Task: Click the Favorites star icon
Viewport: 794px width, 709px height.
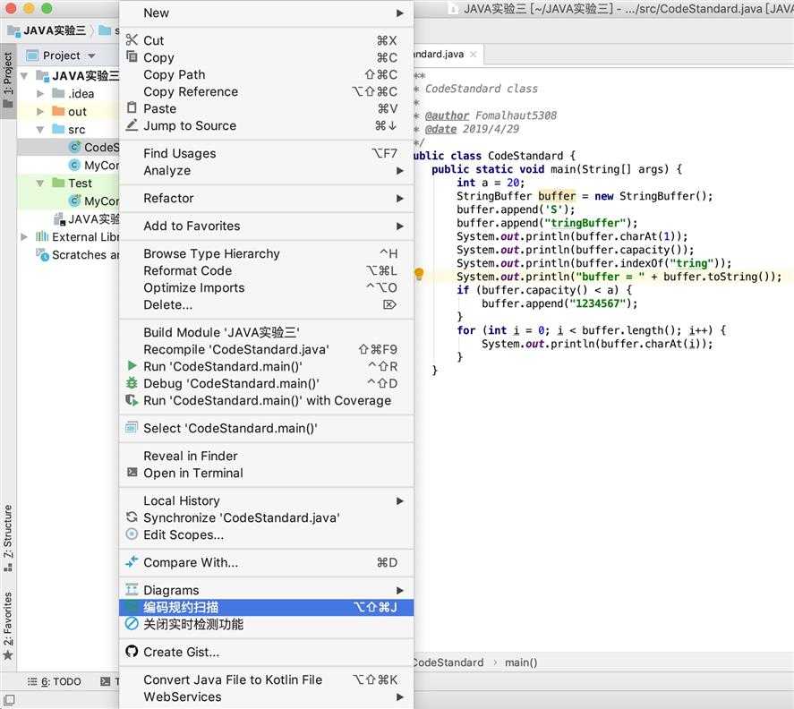Action: (7, 656)
